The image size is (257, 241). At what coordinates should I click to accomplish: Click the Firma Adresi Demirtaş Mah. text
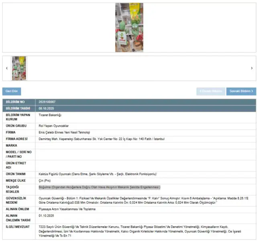click(x=101, y=139)
